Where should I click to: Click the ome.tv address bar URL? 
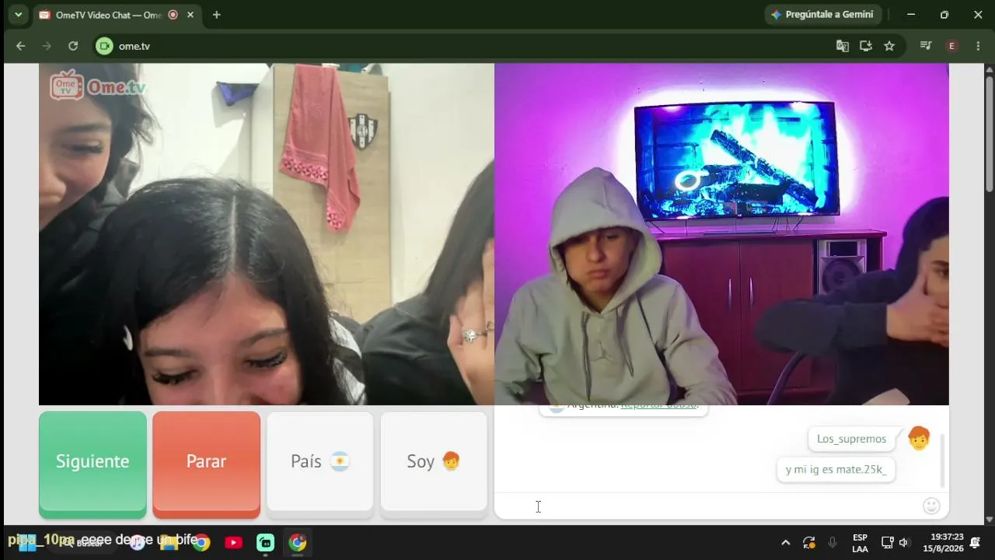134,46
